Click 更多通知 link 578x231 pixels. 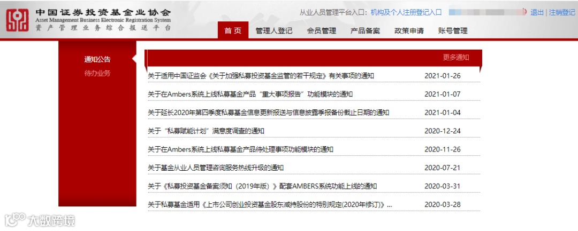(456, 57)
